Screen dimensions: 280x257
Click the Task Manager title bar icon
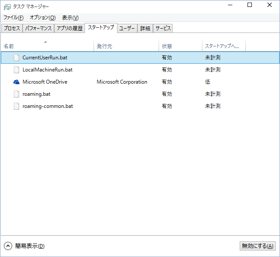pos(7,7)
